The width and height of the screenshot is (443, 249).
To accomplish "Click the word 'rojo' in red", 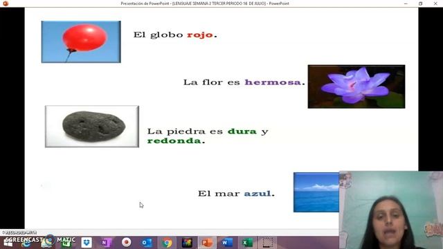I will 200,35.
